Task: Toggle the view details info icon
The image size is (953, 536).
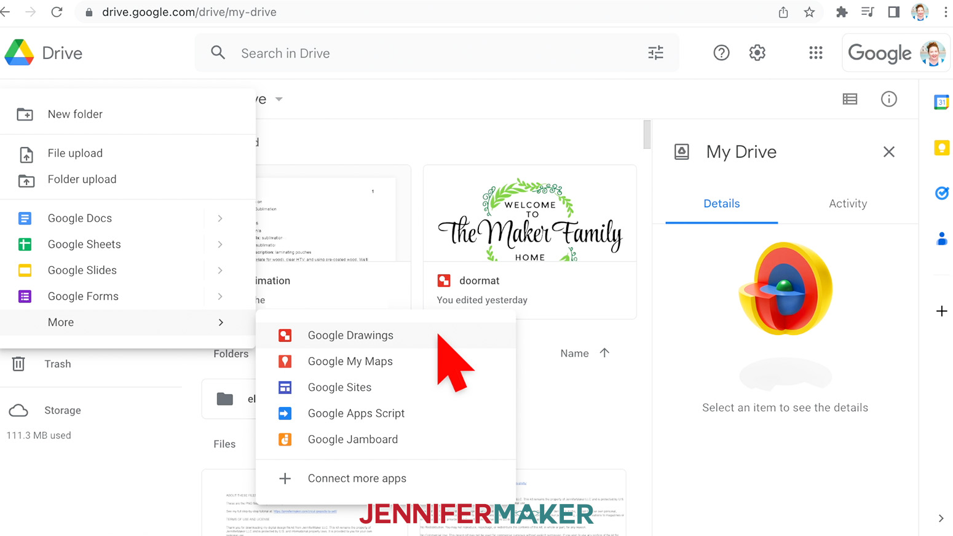Action: point(888,99)
